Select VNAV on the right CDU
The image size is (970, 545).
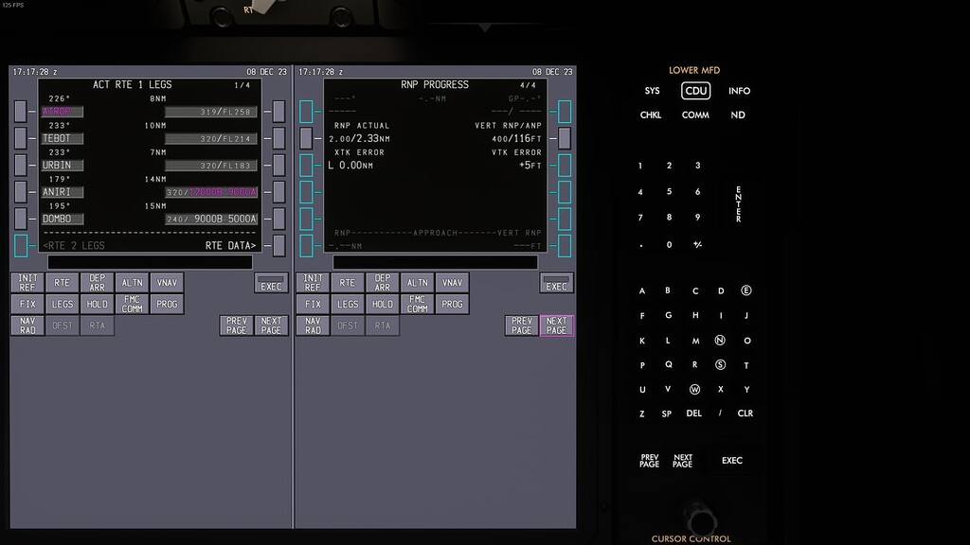[x=452, y=281]
